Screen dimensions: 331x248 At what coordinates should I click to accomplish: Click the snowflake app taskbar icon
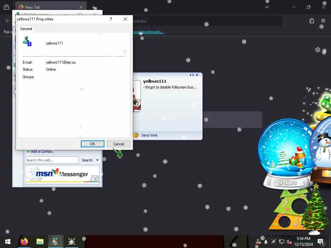click(71, 242)
